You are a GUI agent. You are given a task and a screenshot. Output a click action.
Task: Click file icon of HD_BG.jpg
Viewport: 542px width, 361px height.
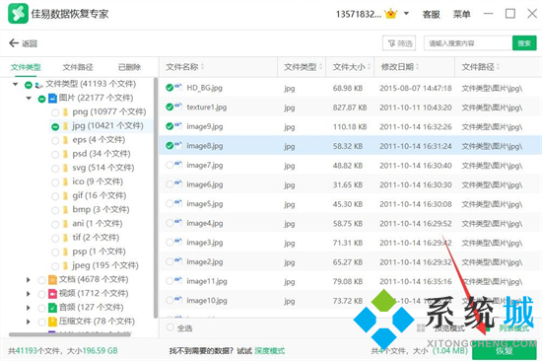pyautogui.click(x=178, y=87)
